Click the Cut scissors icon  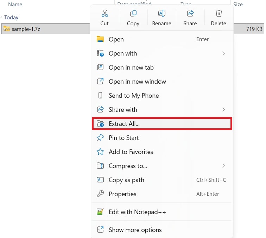pyautogui.click(x=104, y=14)
